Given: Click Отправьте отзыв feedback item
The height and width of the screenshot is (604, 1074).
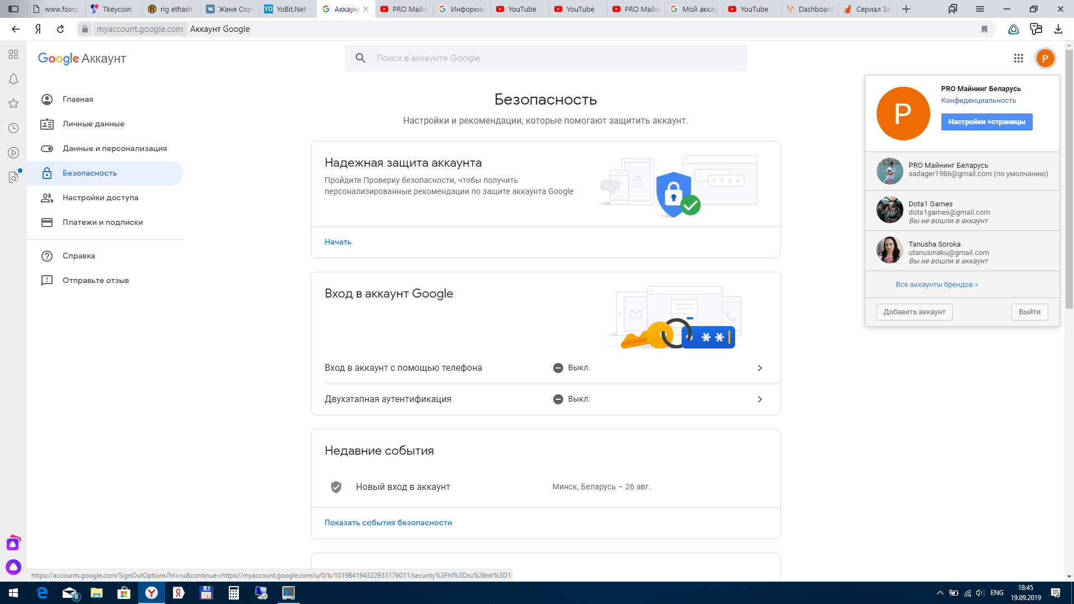Looking at the screenshot, I should 105,280.
